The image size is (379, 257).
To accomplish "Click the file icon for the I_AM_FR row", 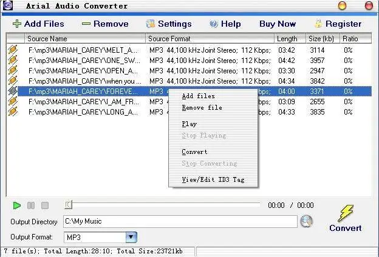I will (13, 102).
